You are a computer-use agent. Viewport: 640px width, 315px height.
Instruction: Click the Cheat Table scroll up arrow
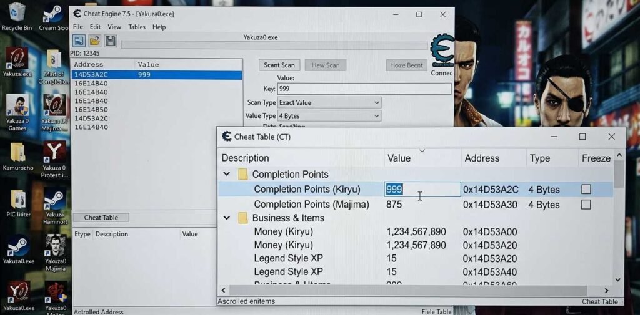[x=618, y=155]
